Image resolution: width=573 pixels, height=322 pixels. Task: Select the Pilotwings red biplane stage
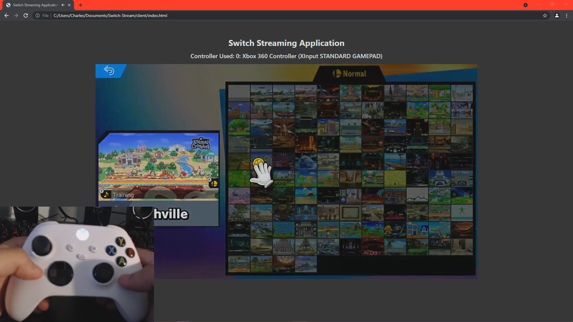[x=328, y=230]
